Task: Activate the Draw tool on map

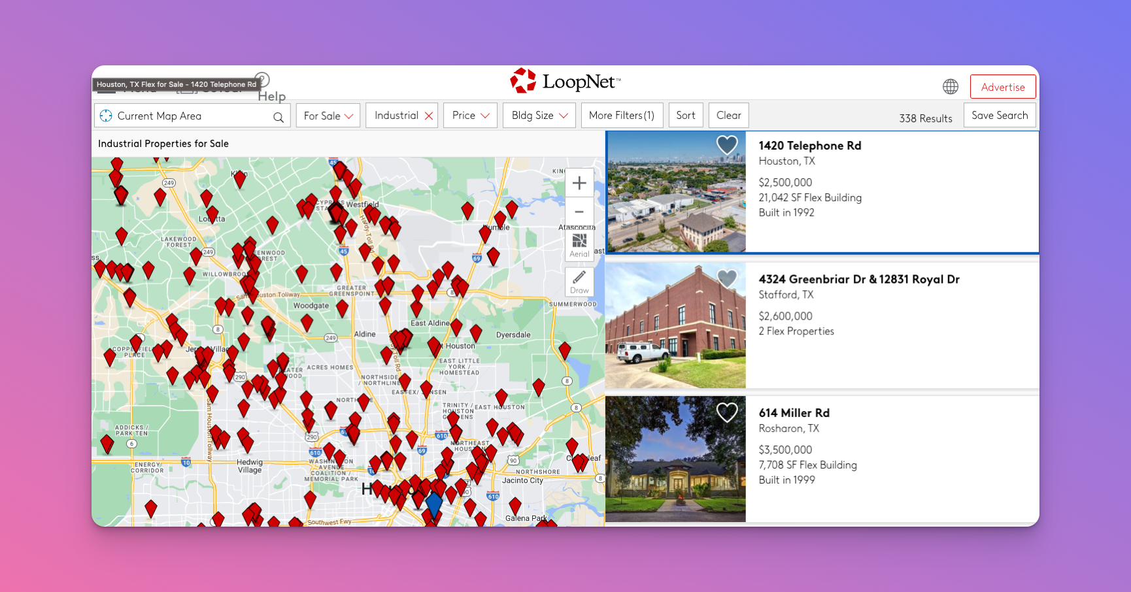Action: [579, 282]
